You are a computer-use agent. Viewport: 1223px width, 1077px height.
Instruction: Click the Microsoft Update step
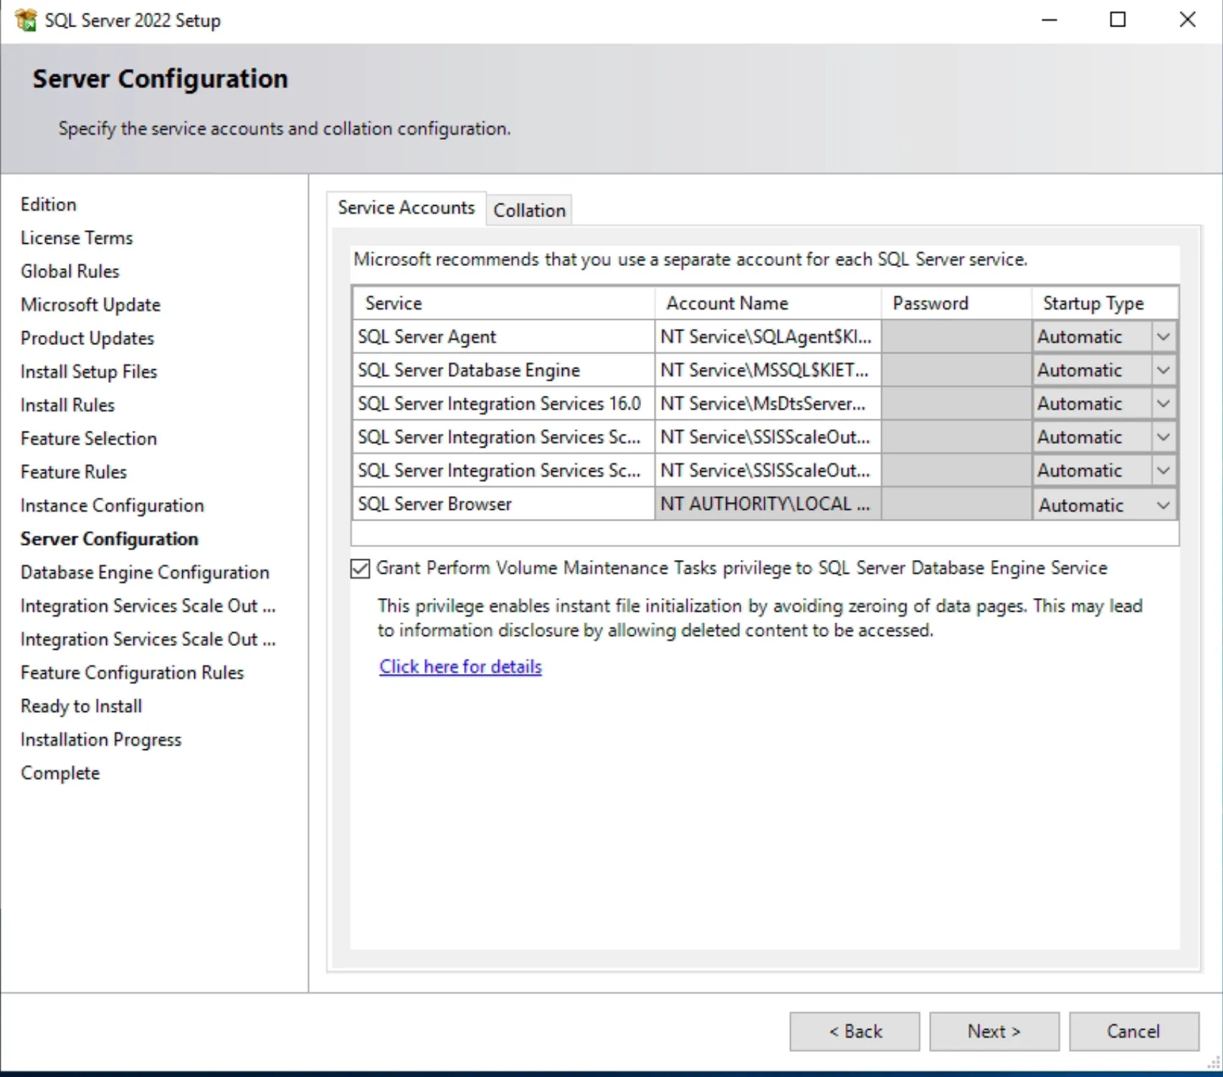[90, 305]
